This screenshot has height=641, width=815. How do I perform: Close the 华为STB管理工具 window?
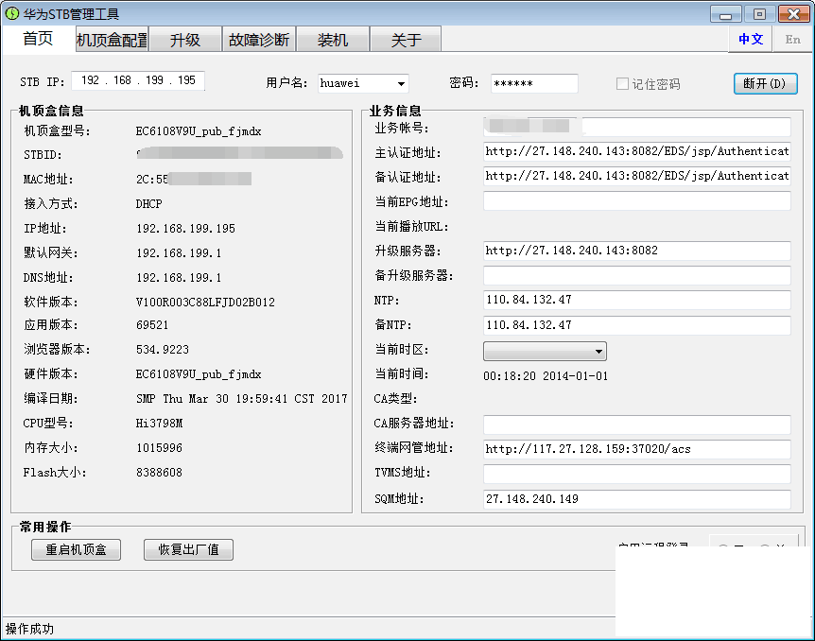(x=793, y=14)
